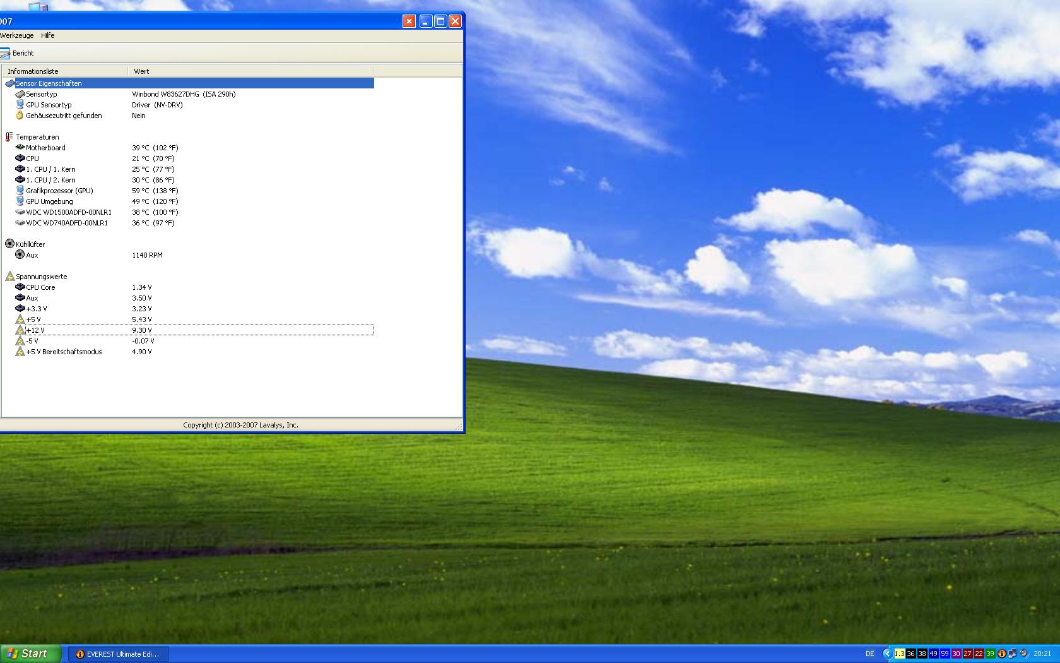Click the Gehäusezutritt gefunden lock icon
This screenshot has height=663, width=1060.
20,116
